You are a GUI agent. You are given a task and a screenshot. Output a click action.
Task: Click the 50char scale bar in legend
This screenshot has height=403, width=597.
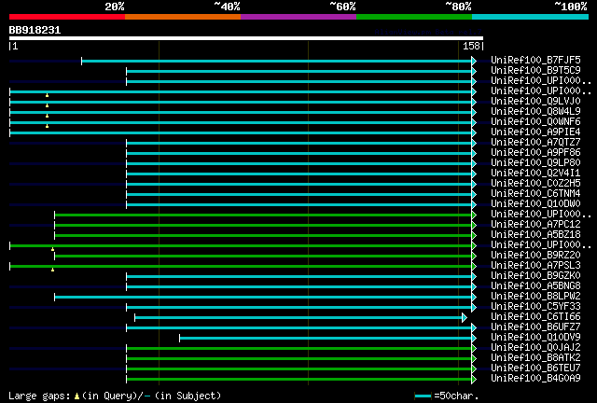coord(423,396)
